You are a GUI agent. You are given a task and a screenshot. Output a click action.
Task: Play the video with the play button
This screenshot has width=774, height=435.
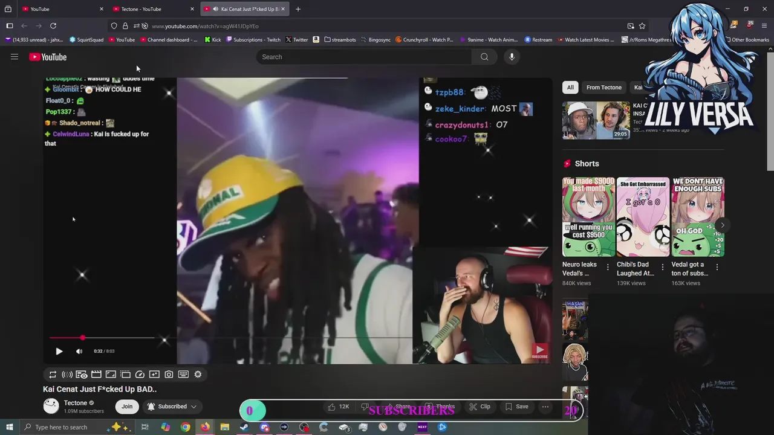coord(59,351)
